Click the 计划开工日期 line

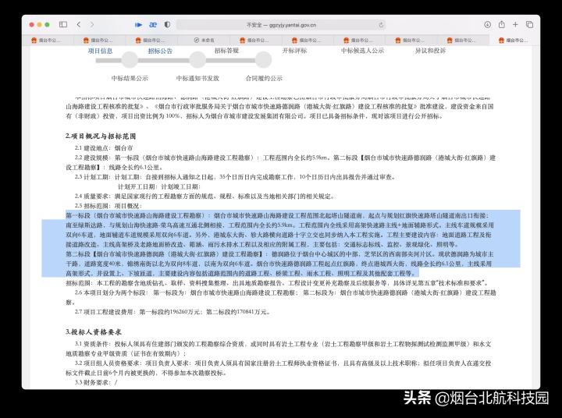(159, 186)
